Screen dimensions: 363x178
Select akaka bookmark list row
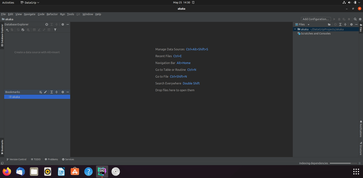pos(37,97)
